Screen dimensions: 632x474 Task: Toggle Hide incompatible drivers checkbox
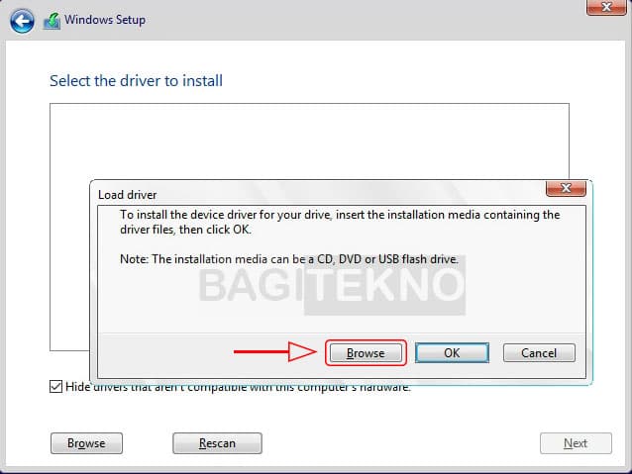[x=56, y=386]
